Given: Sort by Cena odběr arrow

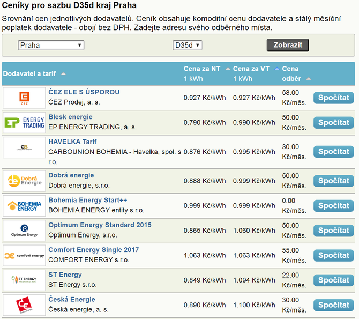Looking at the screenshot, I should [x=309, y=79].
